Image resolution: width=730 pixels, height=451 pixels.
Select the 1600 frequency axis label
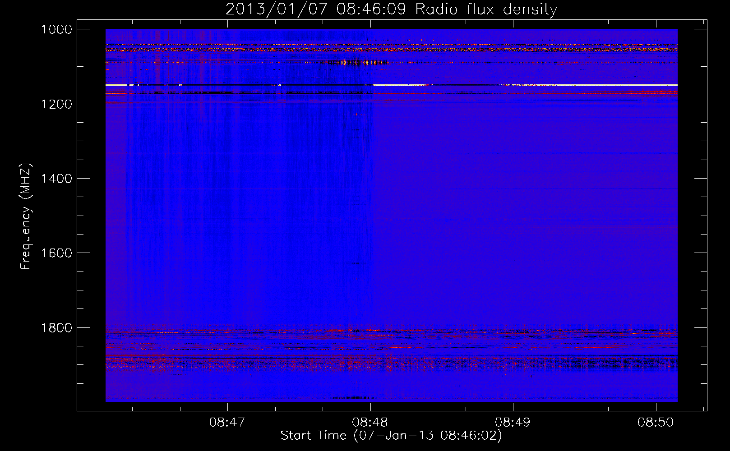pyautogui.click(x=56, y=253)
